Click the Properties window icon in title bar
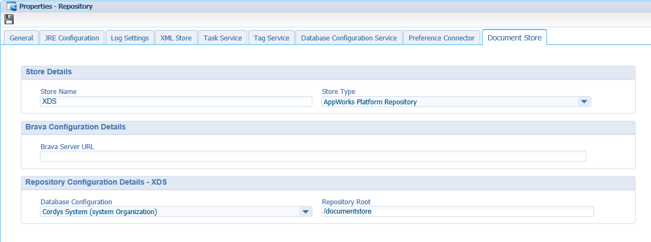Viewport: 651px width, 242px height. coord(11,7)
